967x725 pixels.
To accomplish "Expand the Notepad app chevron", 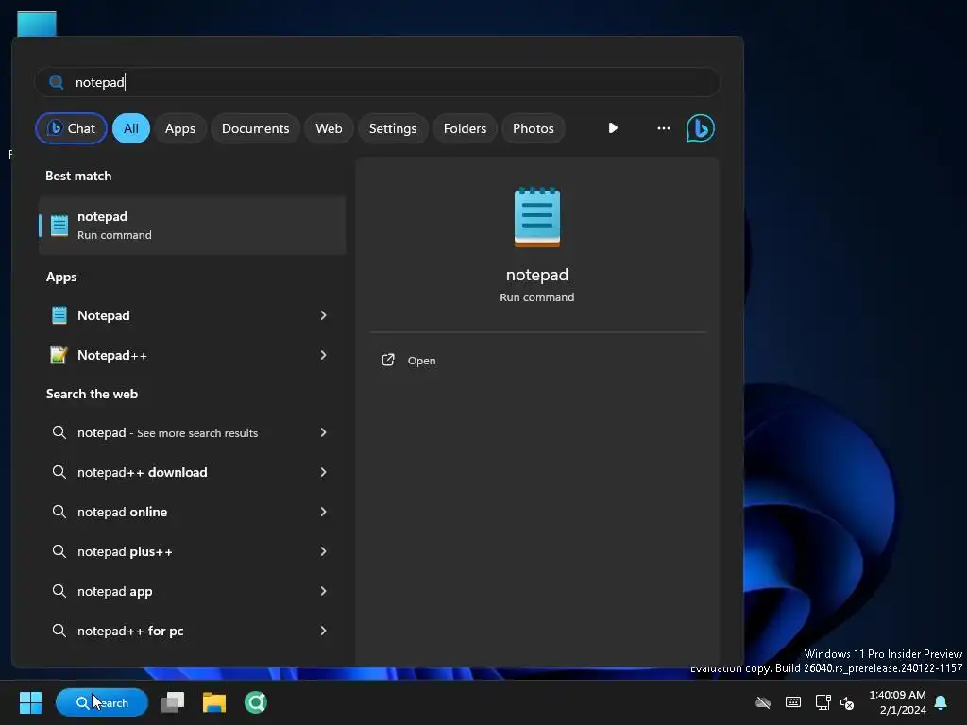I will [323, 315].
